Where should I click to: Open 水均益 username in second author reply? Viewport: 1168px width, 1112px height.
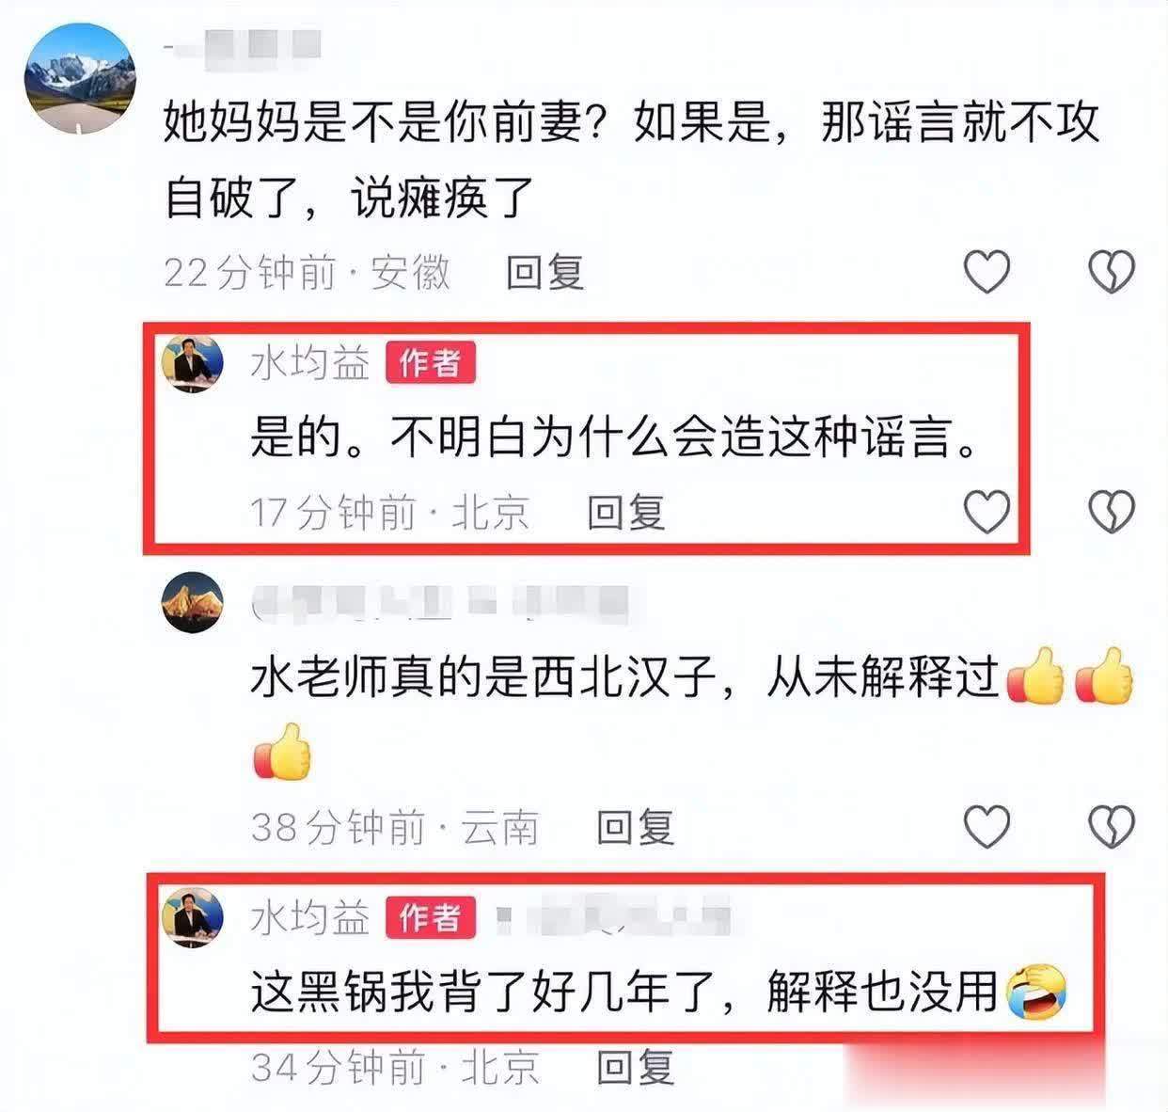tap(310, 918)
